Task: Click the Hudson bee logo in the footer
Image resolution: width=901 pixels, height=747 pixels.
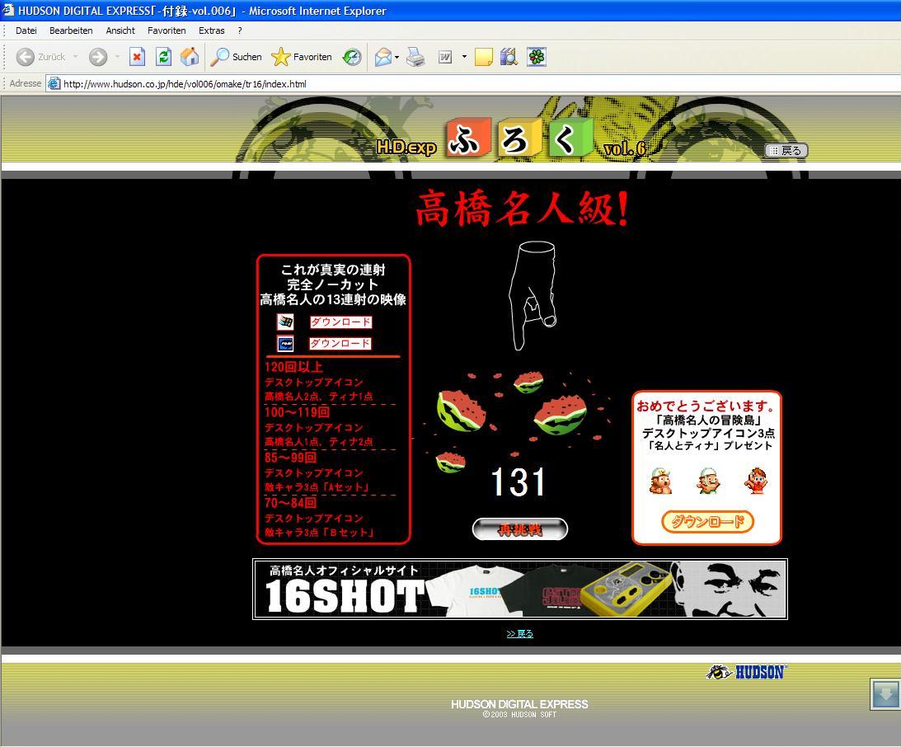Action: (x=746, y=672)
